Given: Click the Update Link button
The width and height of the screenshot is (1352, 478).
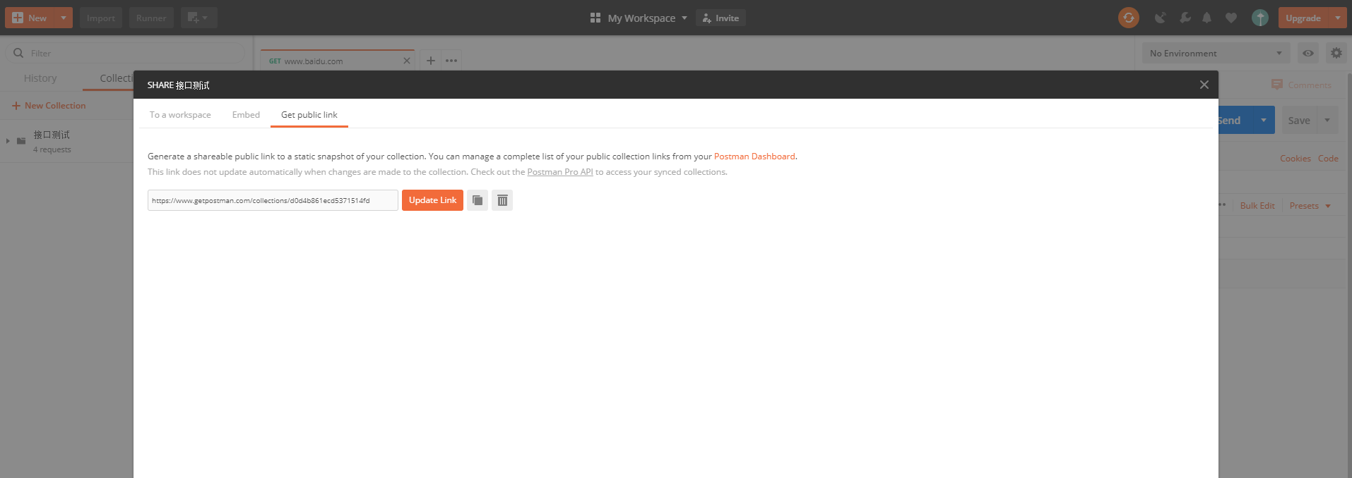Looking at the screenshot, I should pos(432,200).
